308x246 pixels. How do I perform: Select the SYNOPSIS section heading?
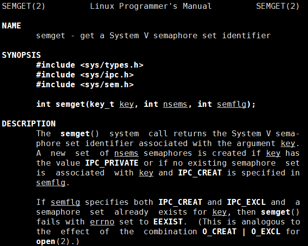[21, 55]
